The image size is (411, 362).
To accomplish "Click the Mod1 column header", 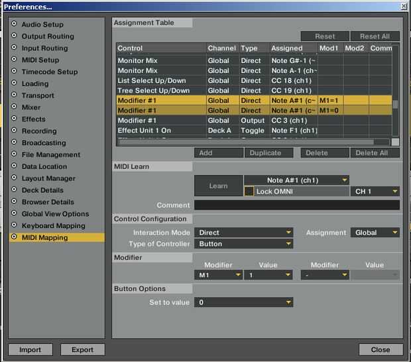I will point(330,48).
